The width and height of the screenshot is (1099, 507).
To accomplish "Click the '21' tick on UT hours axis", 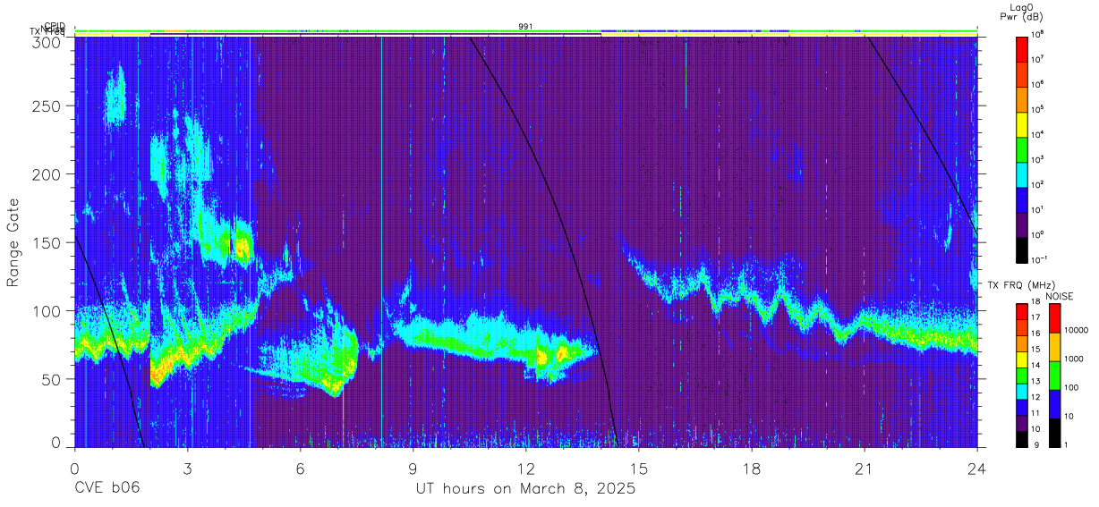I will click(865, 468).
